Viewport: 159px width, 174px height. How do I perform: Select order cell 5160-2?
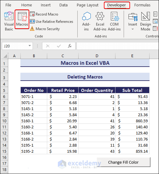(34, 127)
